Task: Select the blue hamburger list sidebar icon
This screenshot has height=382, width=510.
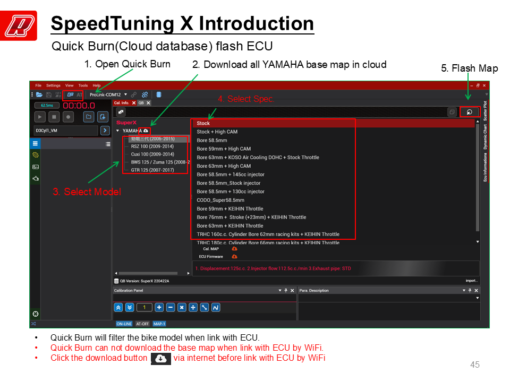Action: click(35, 143)
